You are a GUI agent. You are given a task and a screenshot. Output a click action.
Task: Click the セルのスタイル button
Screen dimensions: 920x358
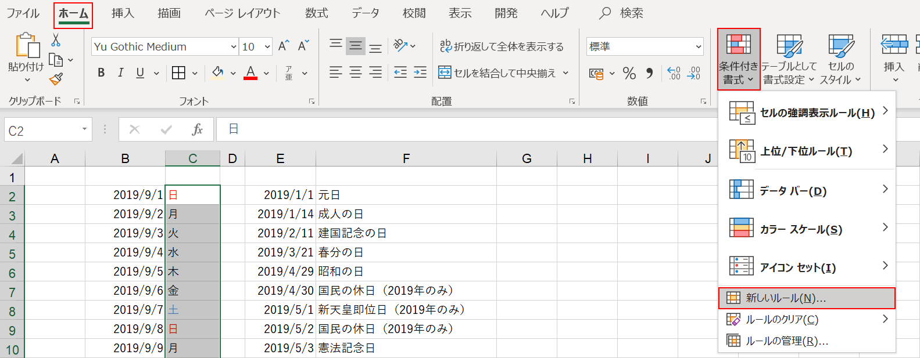click(840, 59)
